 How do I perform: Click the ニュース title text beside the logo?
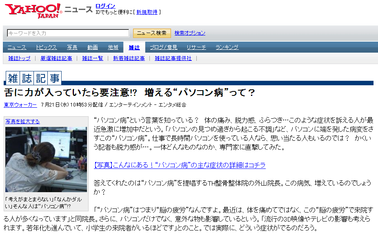tap(79, 10)
